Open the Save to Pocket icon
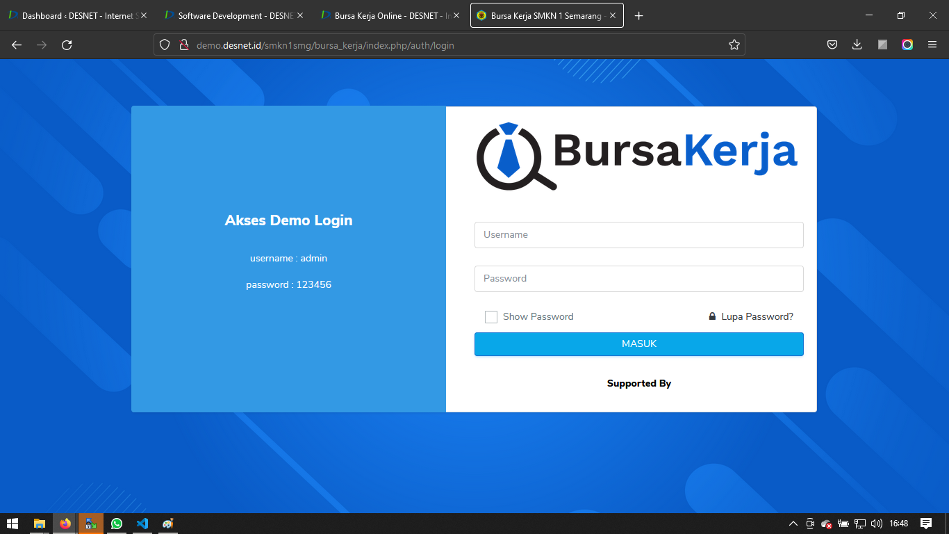 pos(832,45)
